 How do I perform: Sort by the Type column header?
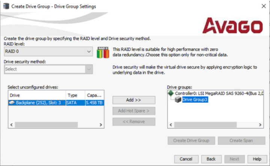75,95
